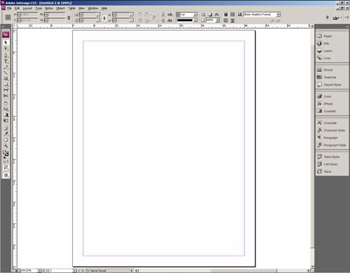Select the Rectangle Frame tool
The image size is (350, 273).
point(6,79)
